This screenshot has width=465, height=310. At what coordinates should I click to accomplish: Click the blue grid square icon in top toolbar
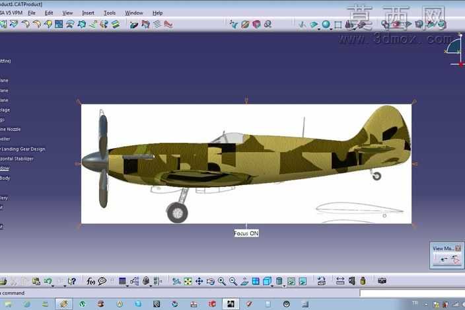pyautogui.click(x=59, y=24)
